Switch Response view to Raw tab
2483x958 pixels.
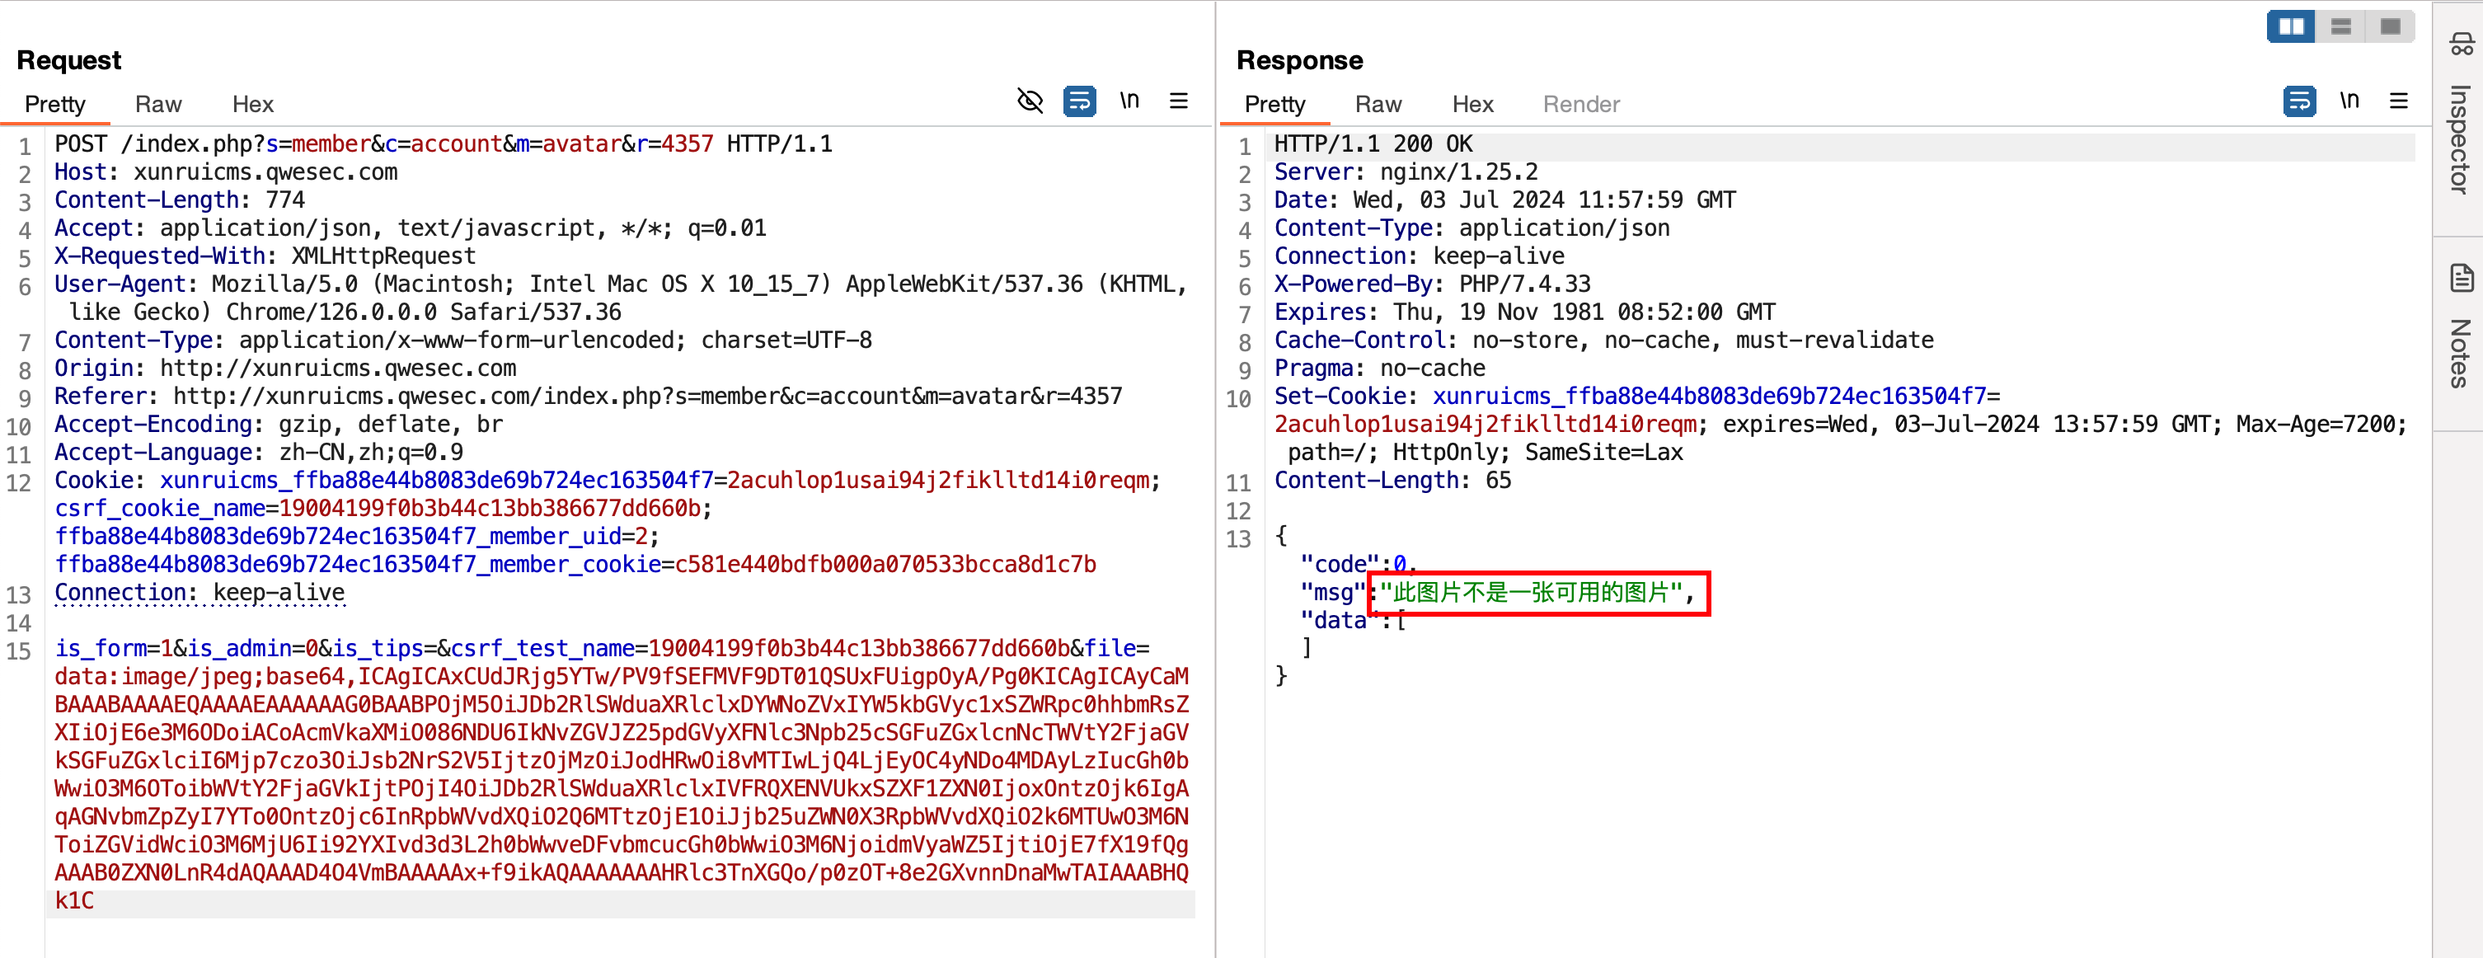click(1378, 104)
